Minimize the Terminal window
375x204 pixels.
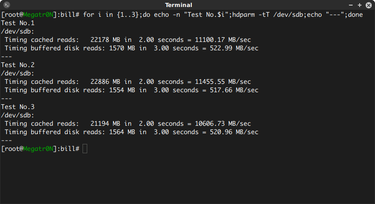[349, 5]
